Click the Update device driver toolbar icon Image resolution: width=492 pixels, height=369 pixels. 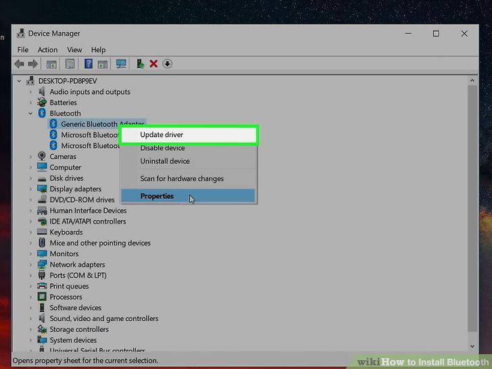coord(140,64)
